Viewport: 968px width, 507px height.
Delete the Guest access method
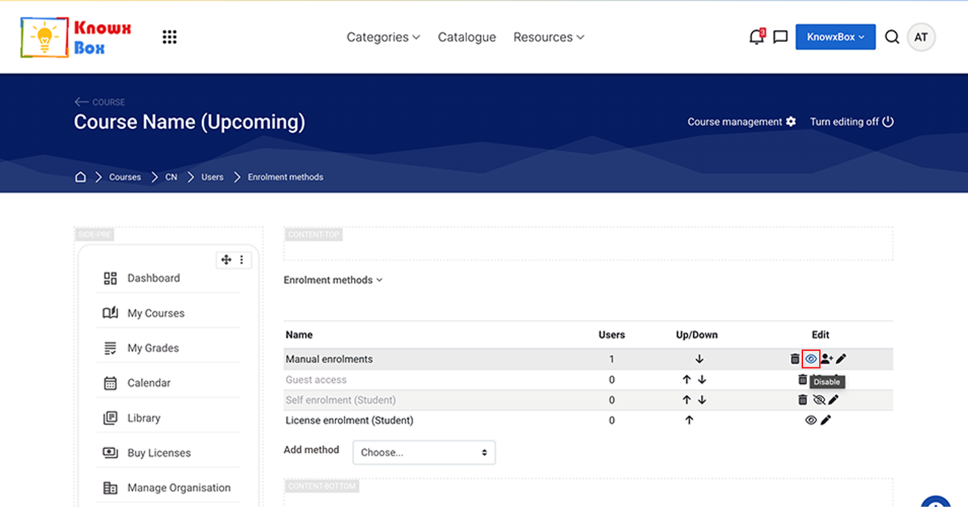click(802, 380)
